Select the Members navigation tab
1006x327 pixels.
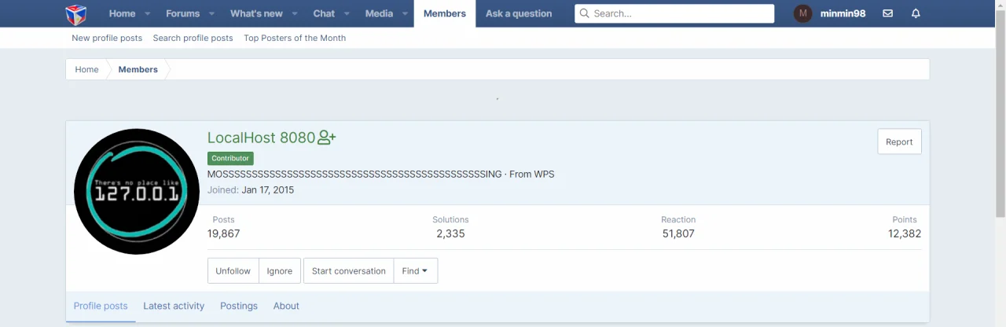(445, 13)
